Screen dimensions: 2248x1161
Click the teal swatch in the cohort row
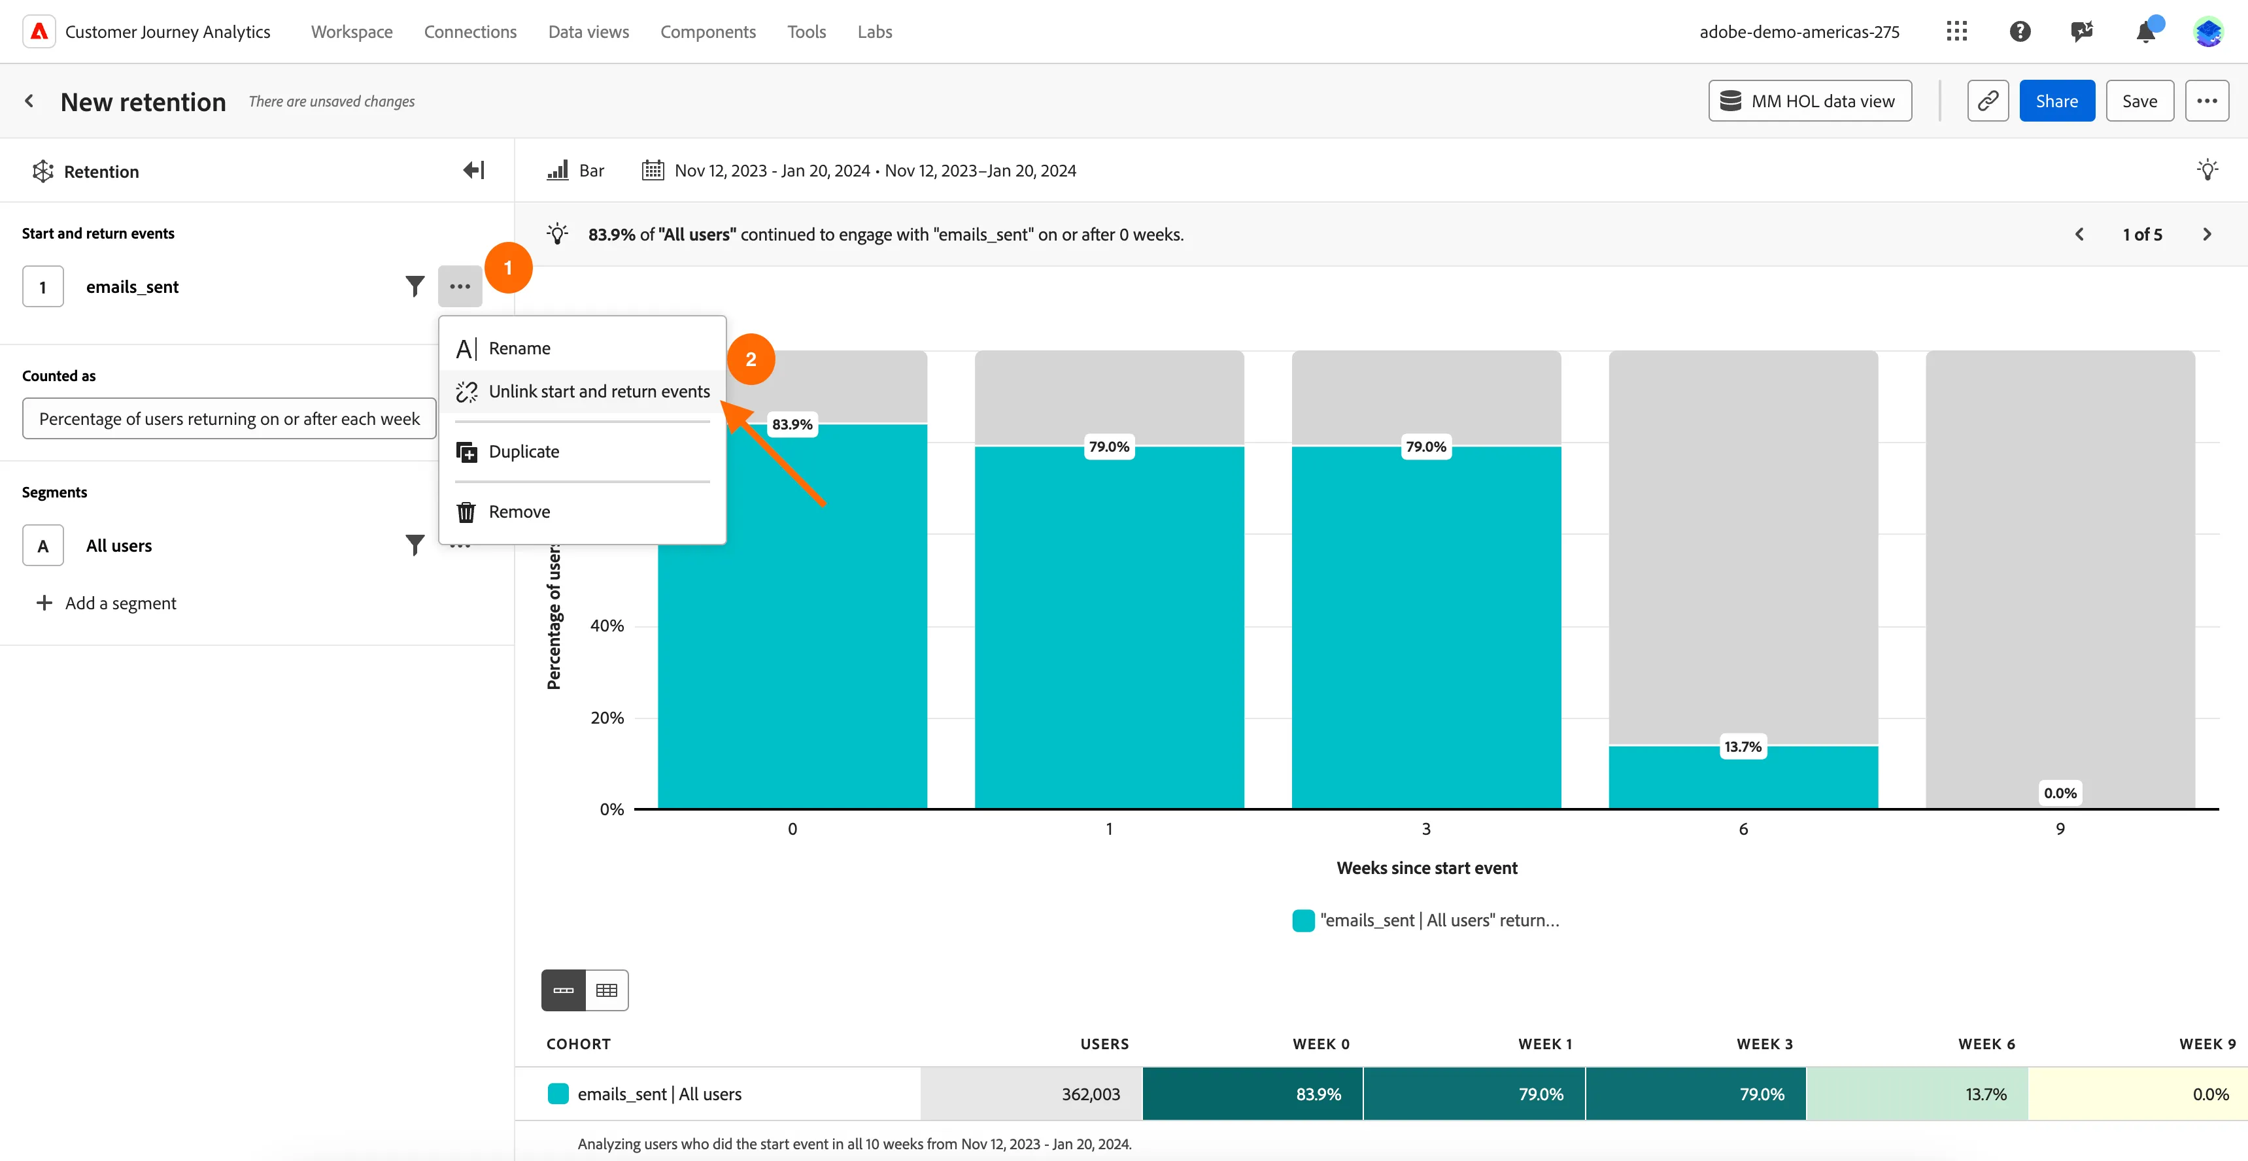coord(558,1094)
